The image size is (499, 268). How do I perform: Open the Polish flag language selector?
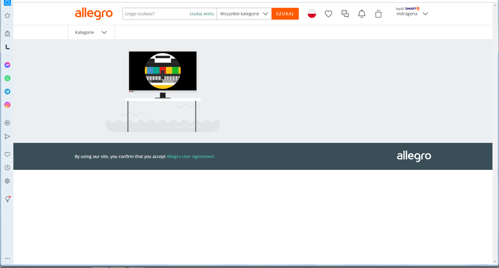click(x=312, y=13)
